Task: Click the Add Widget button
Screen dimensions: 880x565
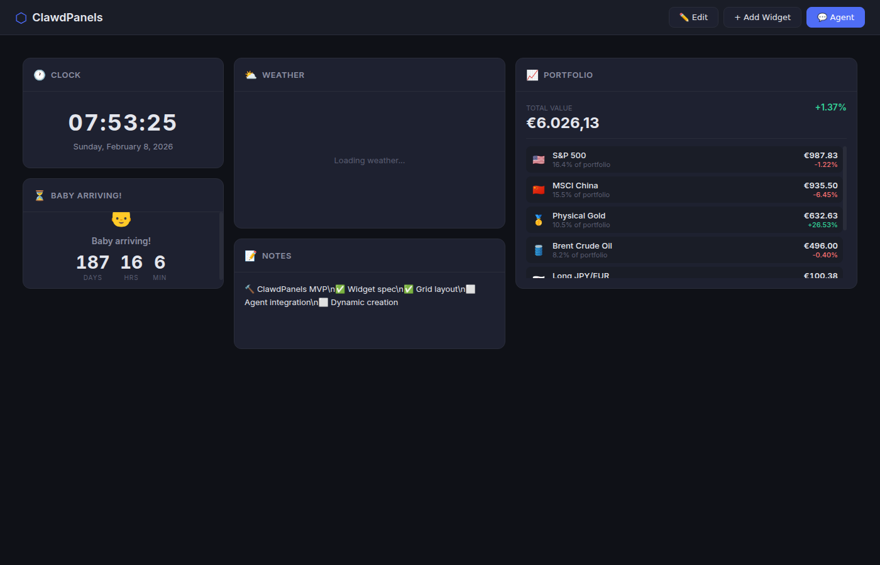Action: coord(762,17)
